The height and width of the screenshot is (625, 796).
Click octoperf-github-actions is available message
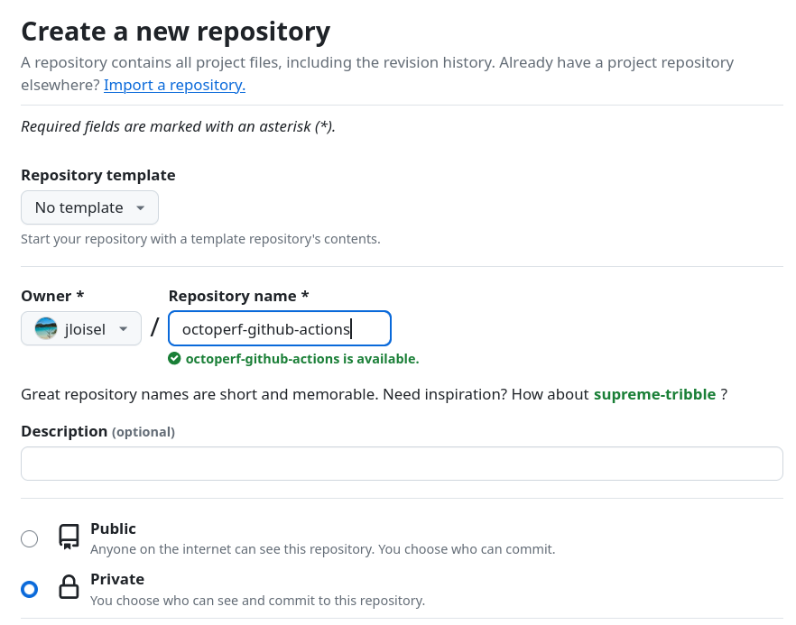click(301, 358)
